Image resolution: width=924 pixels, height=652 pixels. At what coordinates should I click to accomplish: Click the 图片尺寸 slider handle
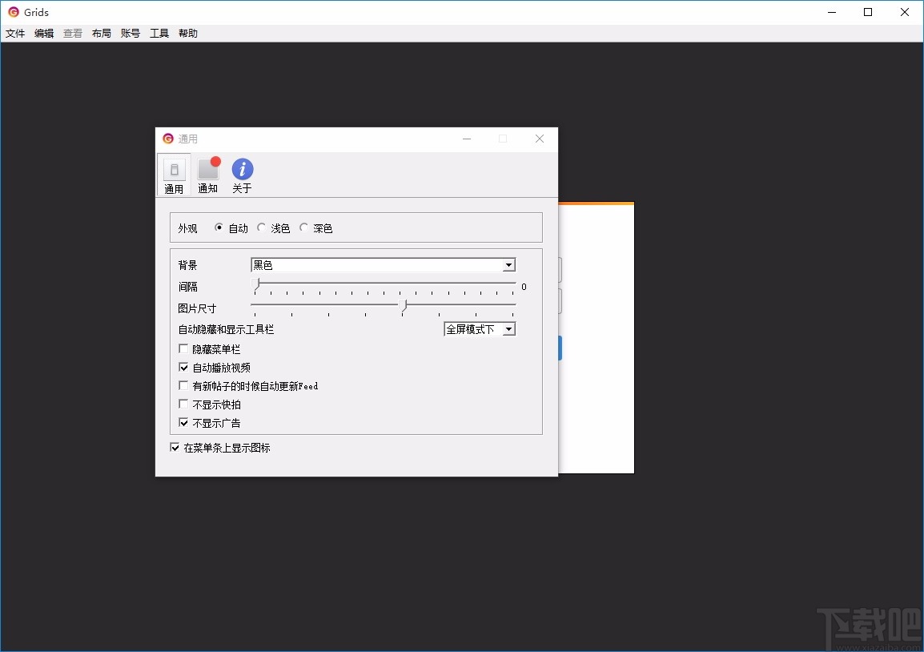404,306
